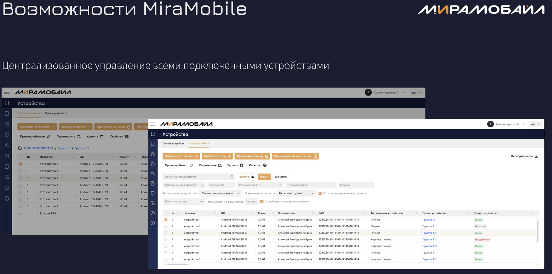The height and width of the screenshot is (274, 552).
Task: Click info icon in back window sidebar
Action: 7,198
